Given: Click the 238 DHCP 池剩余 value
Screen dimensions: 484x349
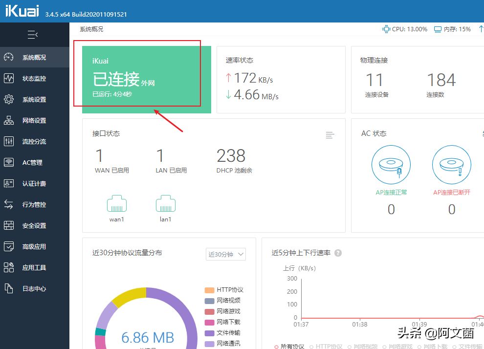Looking at the screenshot, I should pos(231,155).
